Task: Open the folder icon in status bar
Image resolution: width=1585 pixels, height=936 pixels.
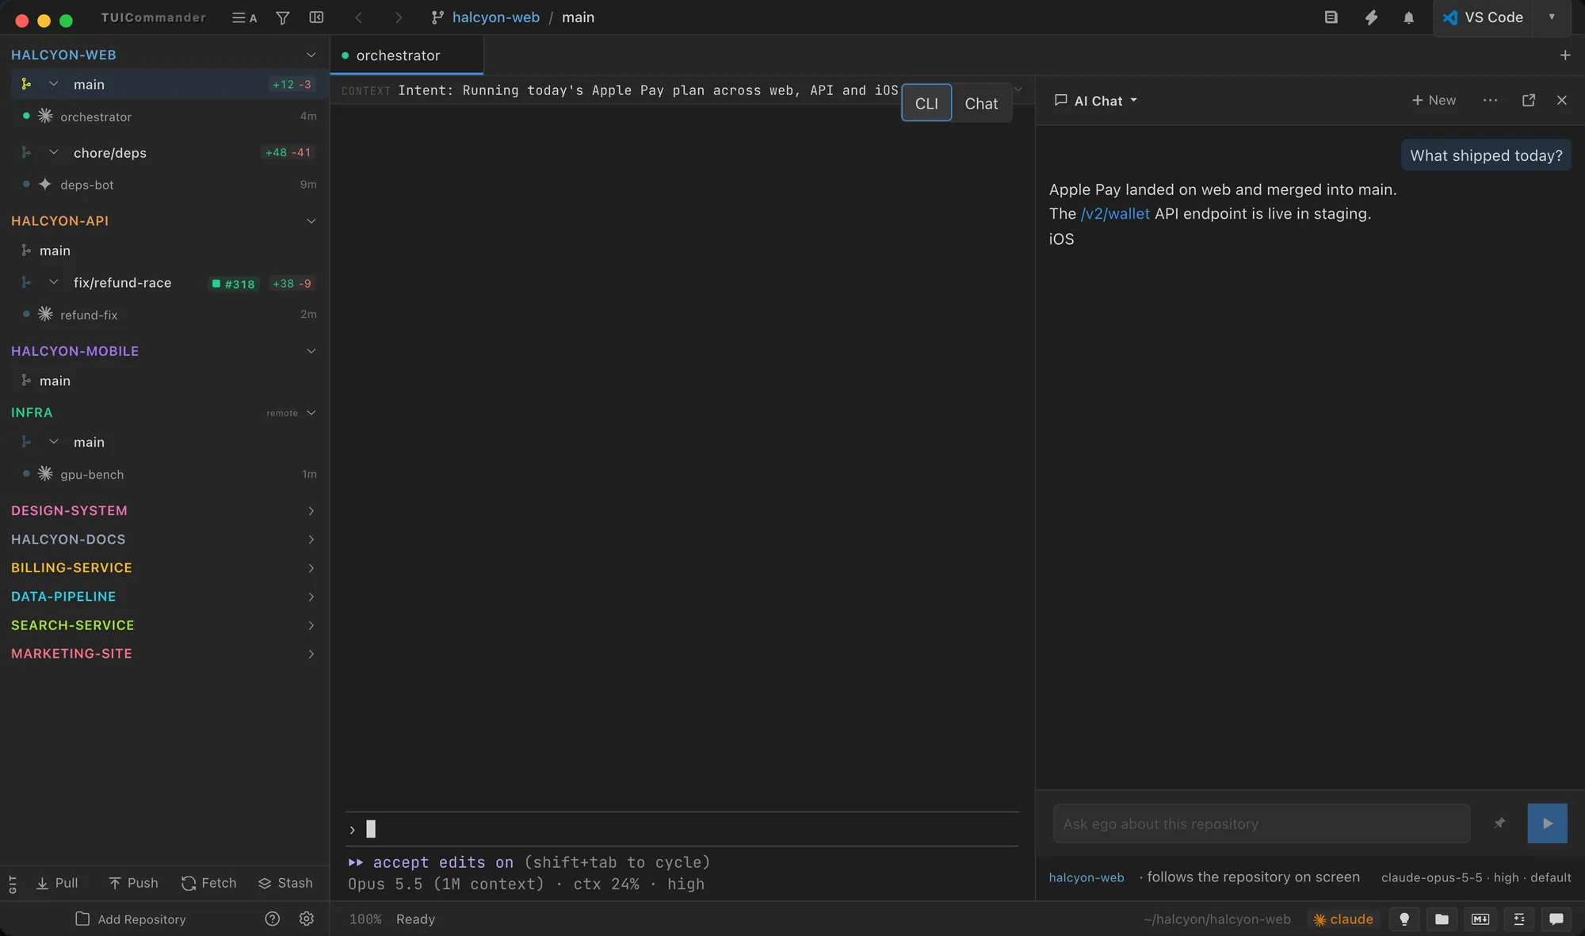Action: [x=1442, y=919]
